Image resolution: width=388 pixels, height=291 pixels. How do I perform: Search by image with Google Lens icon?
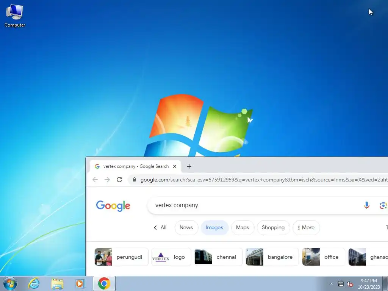tap(383, 205)
